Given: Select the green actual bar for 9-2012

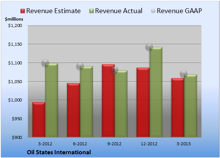Looking at the screenshot, I should click(121, 104).
